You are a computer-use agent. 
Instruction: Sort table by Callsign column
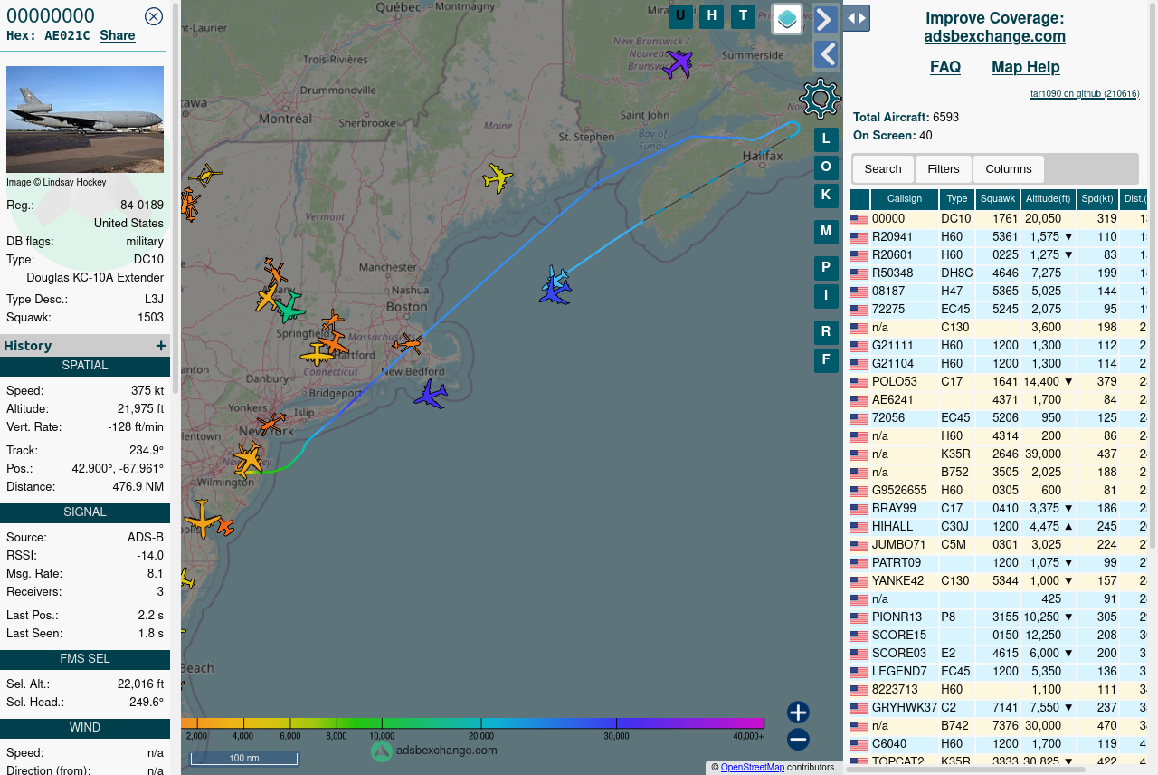click(x=905, y=199)
